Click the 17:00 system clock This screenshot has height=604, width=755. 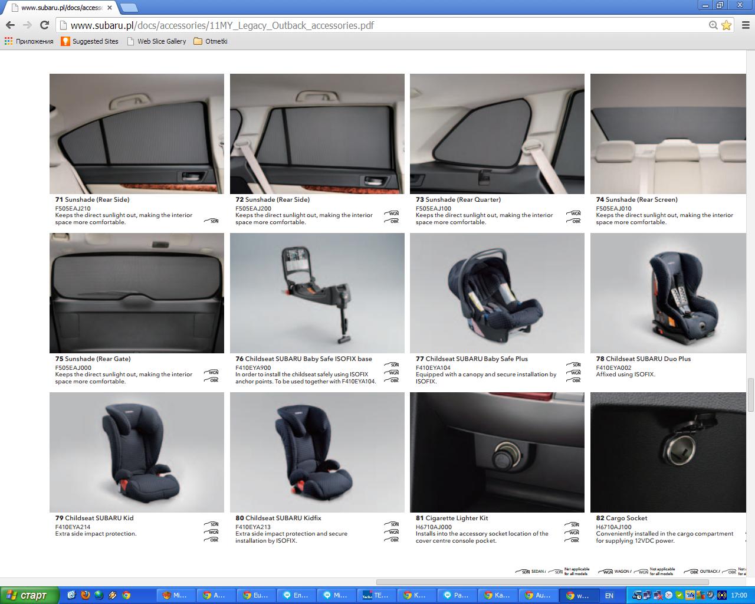click(x=739, y=595)
